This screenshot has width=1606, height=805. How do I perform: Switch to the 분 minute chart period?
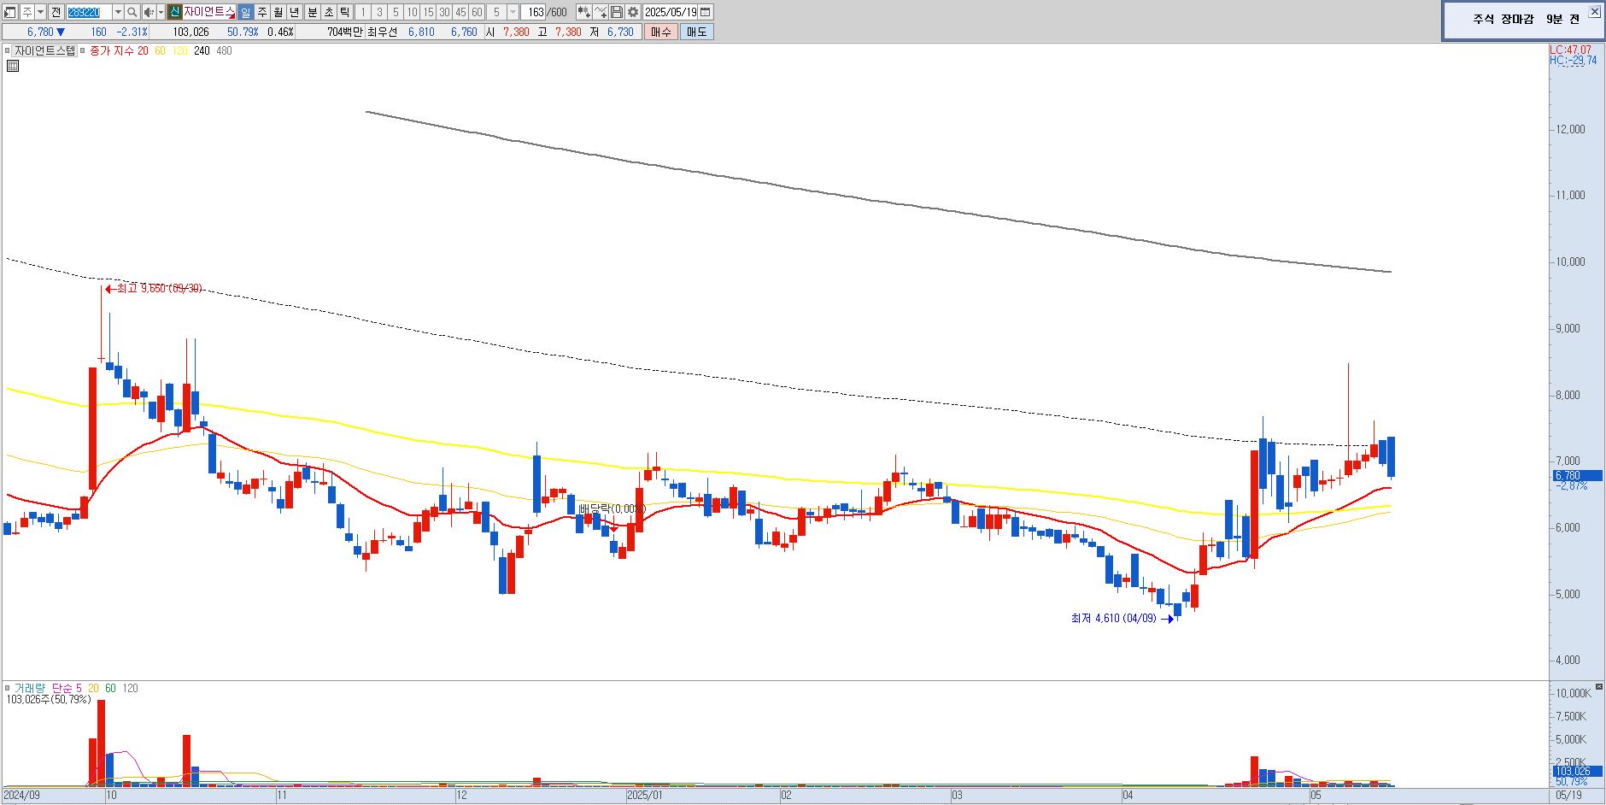click(x=312, y=12)
